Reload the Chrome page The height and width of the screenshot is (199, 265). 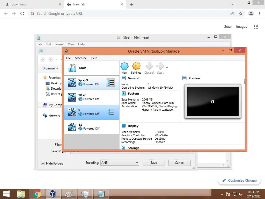click(22, 13)
